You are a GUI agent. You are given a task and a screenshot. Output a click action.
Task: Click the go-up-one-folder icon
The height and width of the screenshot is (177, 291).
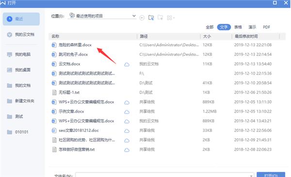coord(151,18)
